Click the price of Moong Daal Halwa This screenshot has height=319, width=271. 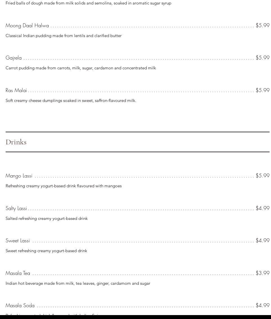point(263,26)
